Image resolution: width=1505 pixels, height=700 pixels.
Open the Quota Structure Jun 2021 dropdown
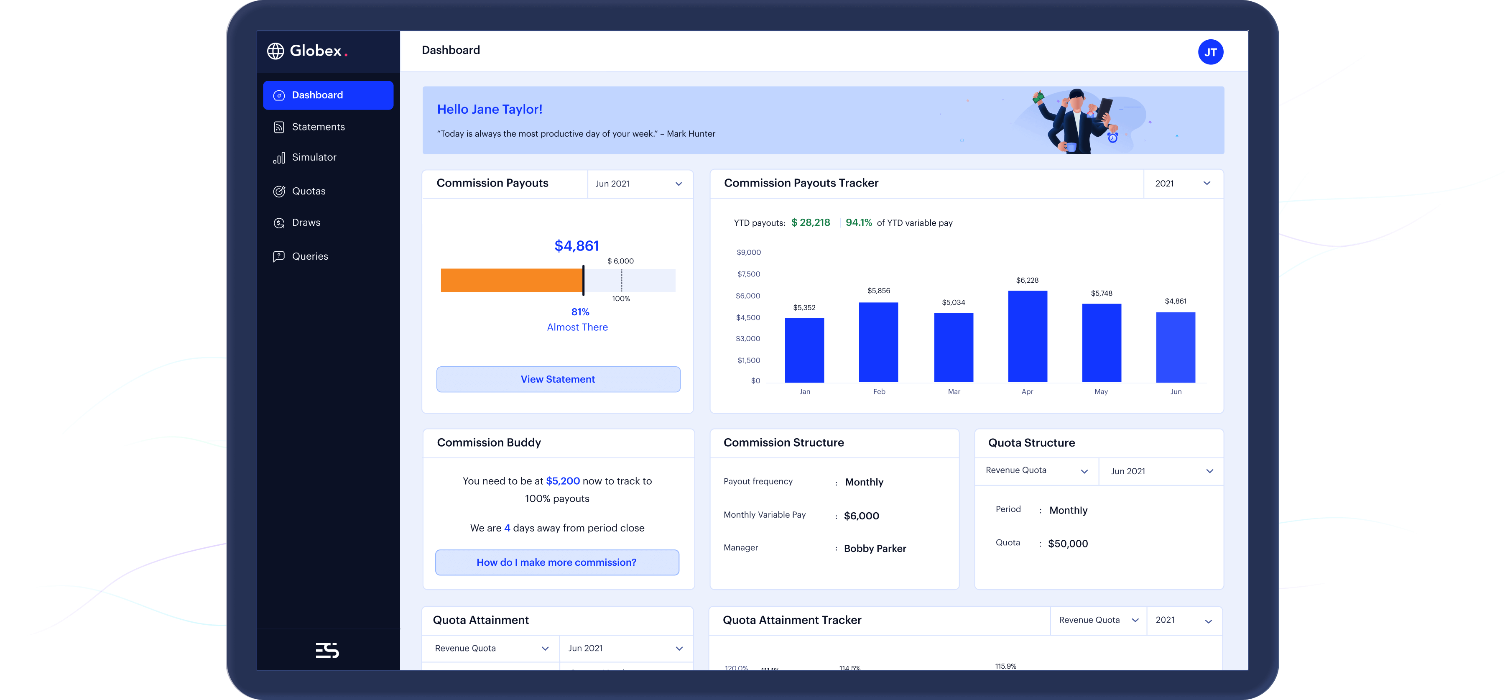(1161, 471)
